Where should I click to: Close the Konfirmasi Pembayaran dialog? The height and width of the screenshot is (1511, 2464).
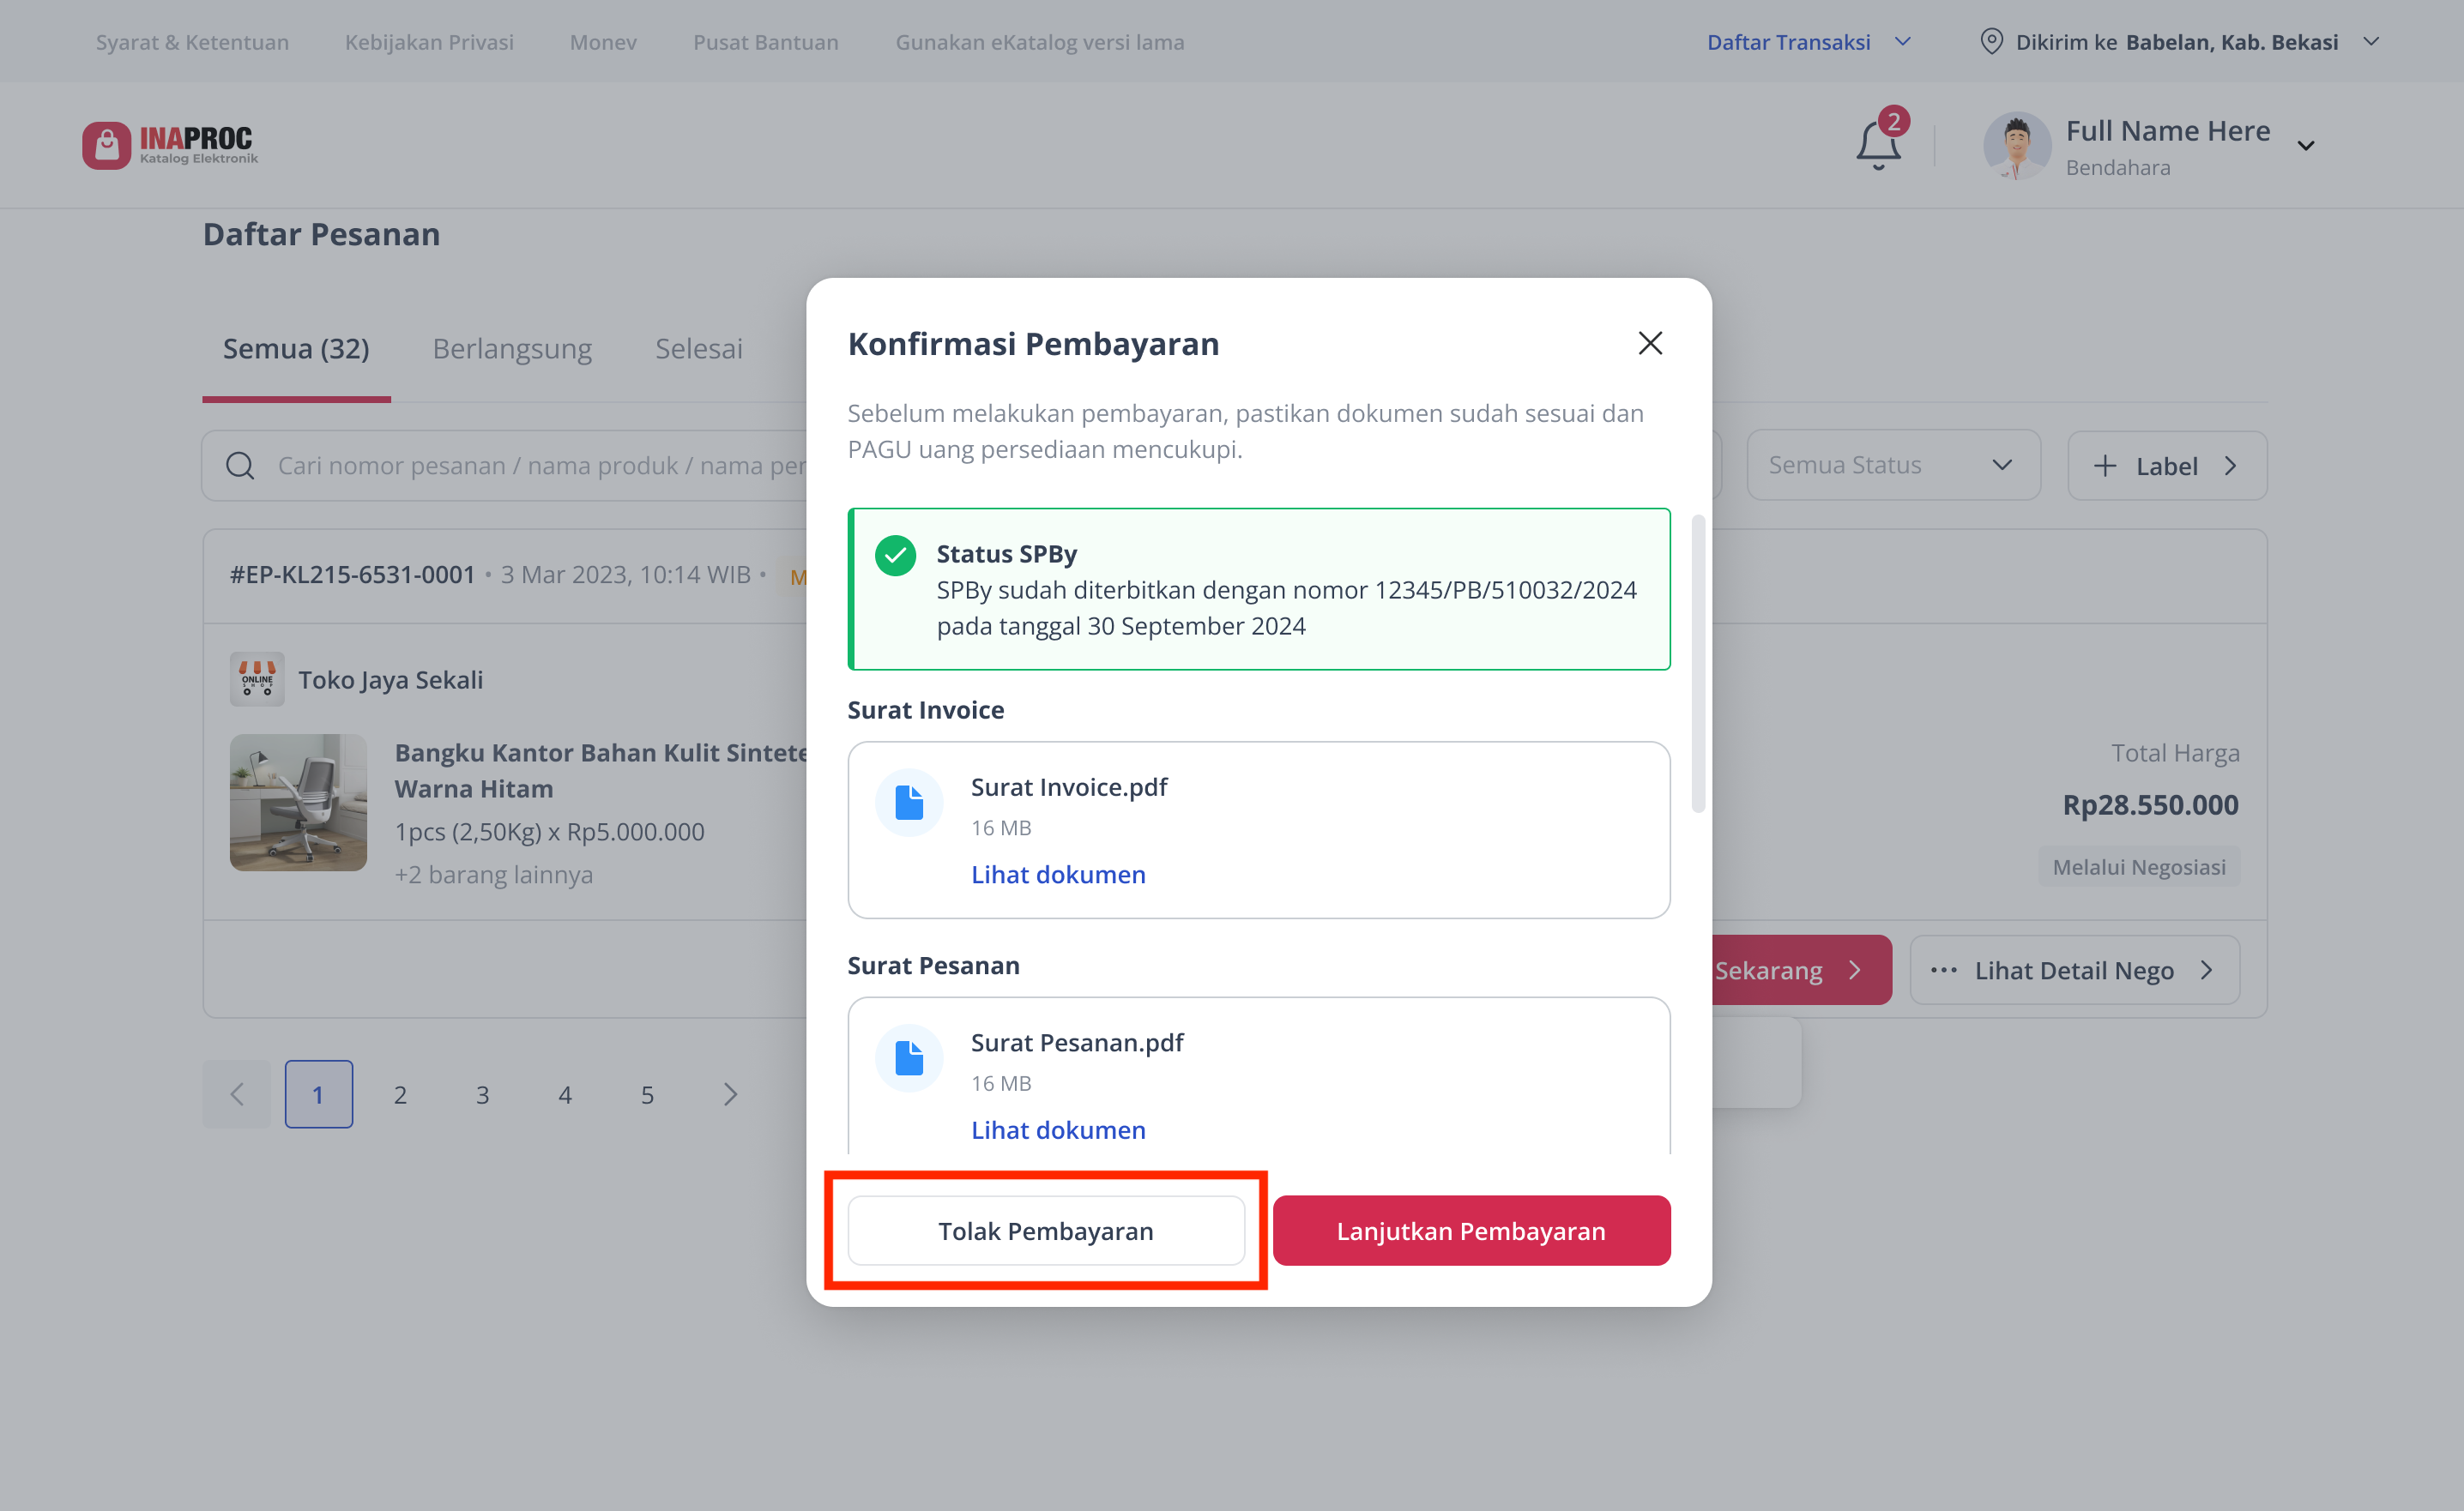[1650, 344]
